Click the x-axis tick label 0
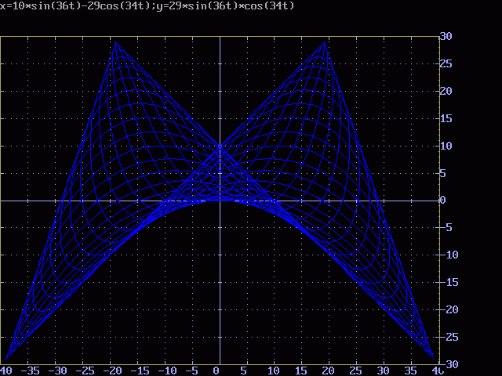 220,371
